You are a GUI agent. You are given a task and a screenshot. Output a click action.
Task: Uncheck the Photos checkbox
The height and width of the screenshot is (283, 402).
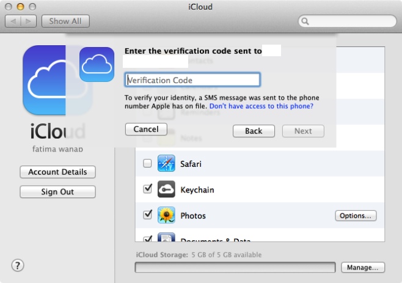147,215
